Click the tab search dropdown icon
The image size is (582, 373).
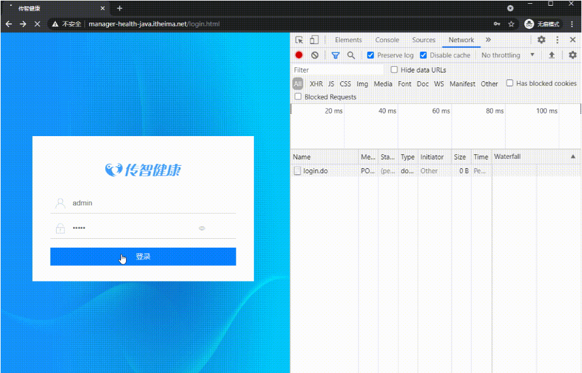[x=510, y=8]
